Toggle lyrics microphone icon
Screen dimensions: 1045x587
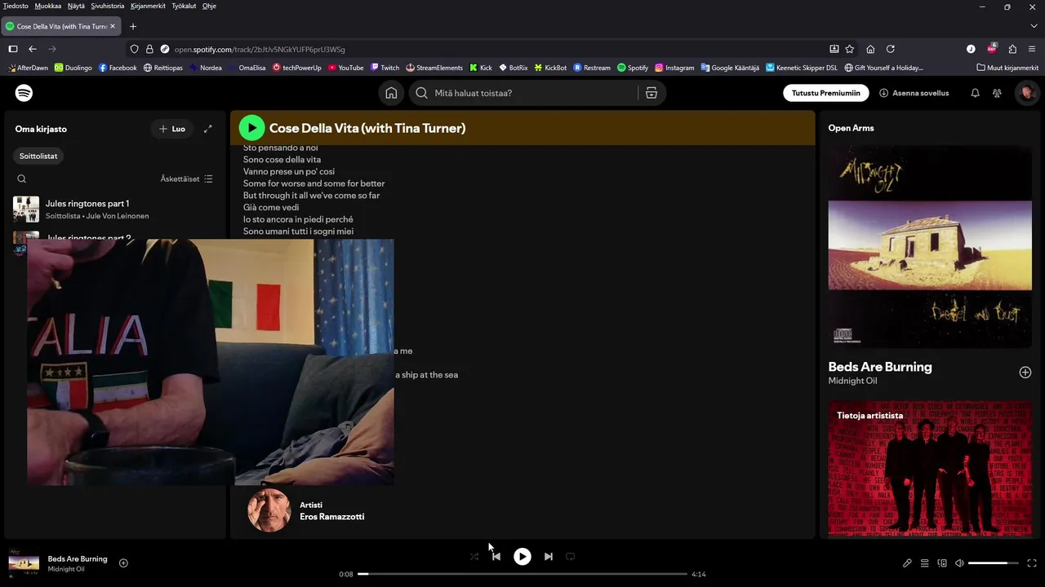click(x=907, y=563)
